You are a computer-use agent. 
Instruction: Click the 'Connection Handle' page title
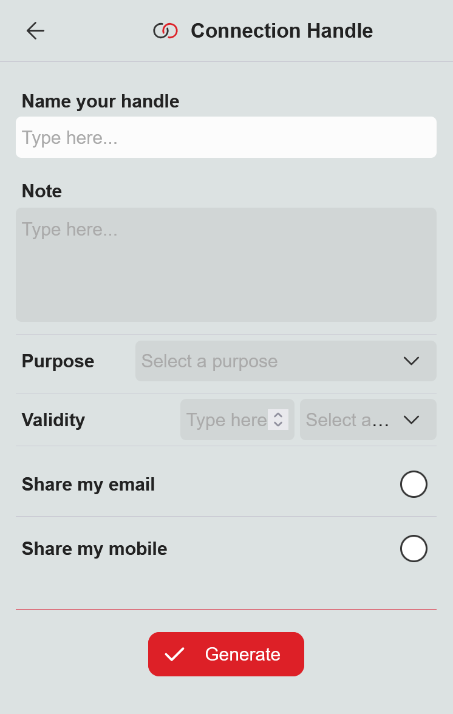click(282, 31)
